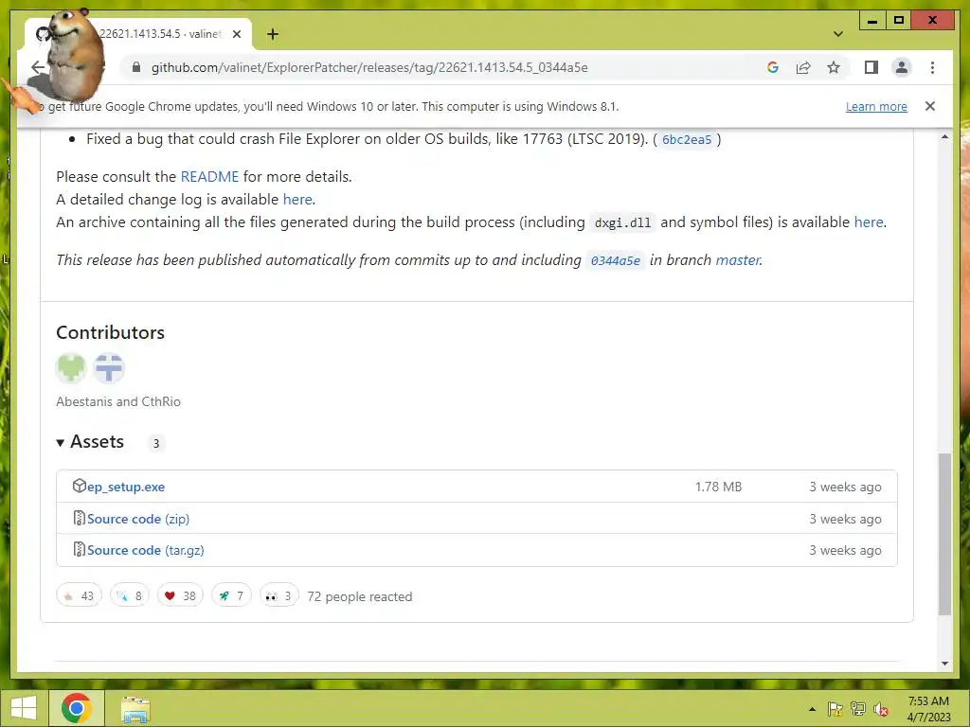This screenshot has width=970, height=727.
Task: Open commit 0344a5e link
Action: [x=615, y=260]
